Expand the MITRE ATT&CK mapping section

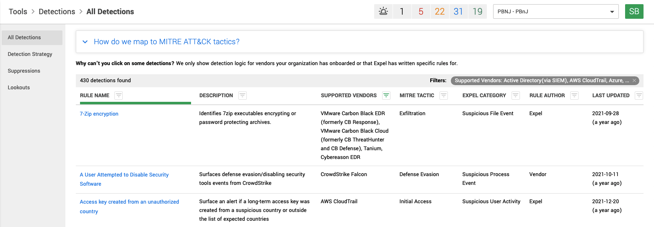[85, 42]
